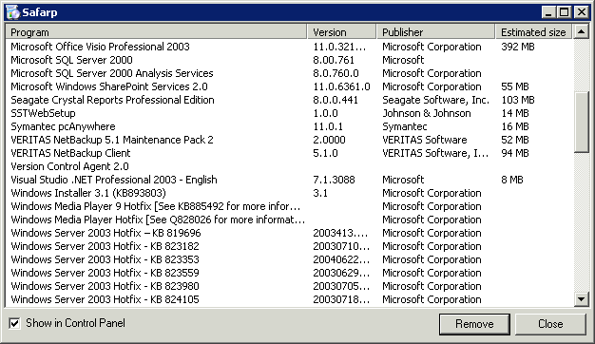Click version 5.1.0 cell
The width and height of the screenshot is (595, 344).
point(326,153)
